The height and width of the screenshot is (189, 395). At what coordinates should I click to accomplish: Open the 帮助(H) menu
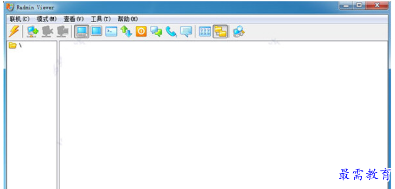[x=127, y=19]
